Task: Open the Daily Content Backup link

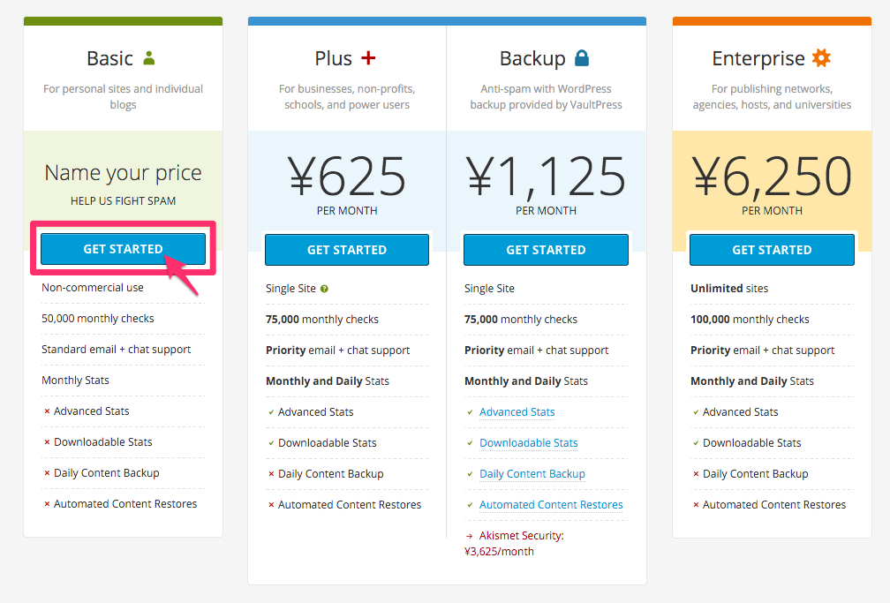Action: coord(532,474)
